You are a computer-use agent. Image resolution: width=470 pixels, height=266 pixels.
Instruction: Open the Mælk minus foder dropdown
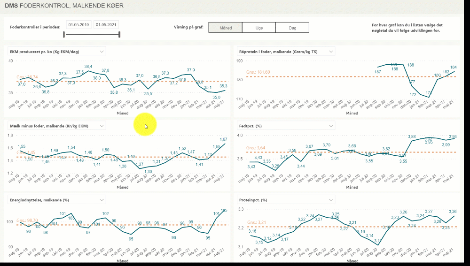[x=102, y=125]
